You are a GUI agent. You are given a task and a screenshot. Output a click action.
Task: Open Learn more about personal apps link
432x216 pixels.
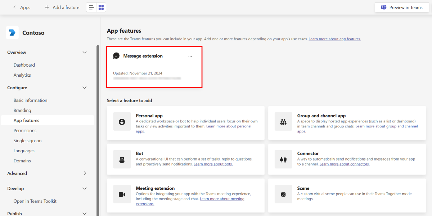point(229,126)
